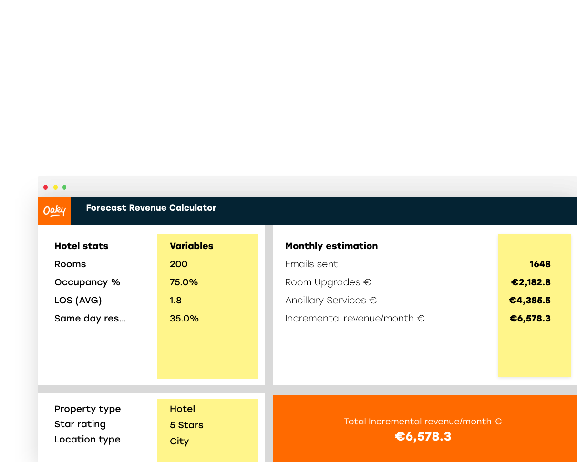The width and height of the screenshot is (577, 462).
Task: Open the Property type Hotel selector
Action: coord(182,409)
